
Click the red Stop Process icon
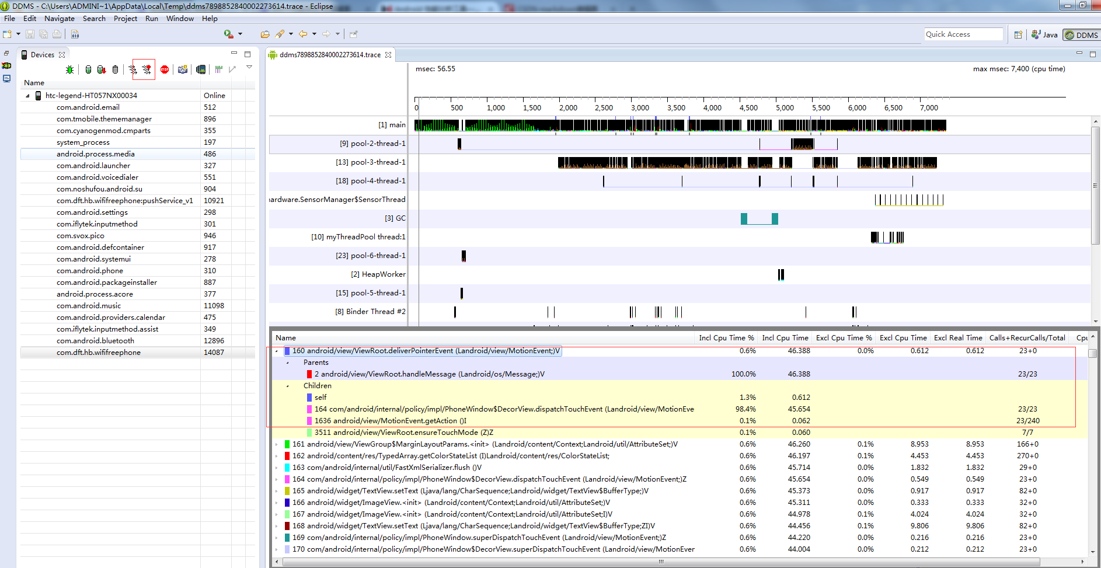click(165, 69)
